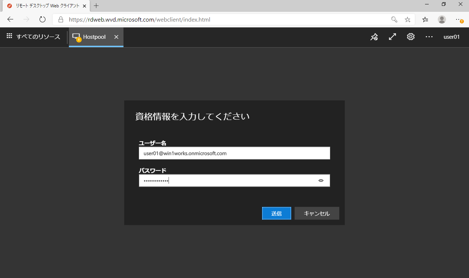Click the lock icon in address bar
Image resolution: width=469 pixels, height=278 pixels.
61,19
